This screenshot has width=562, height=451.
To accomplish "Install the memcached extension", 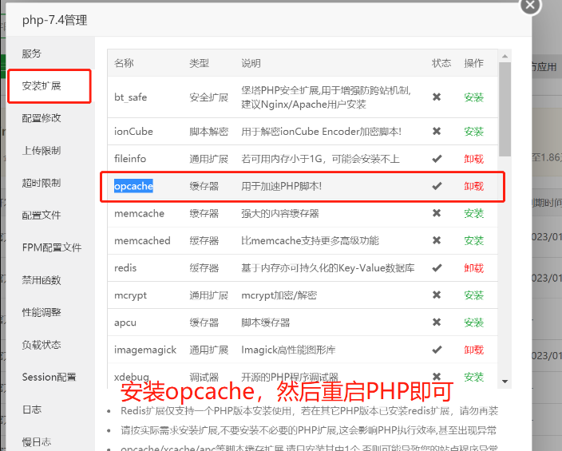I will tap(474, 240).
